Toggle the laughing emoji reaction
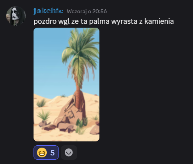Image resolution: width=193 pixels, height=164 pixels. pos(46,152)
